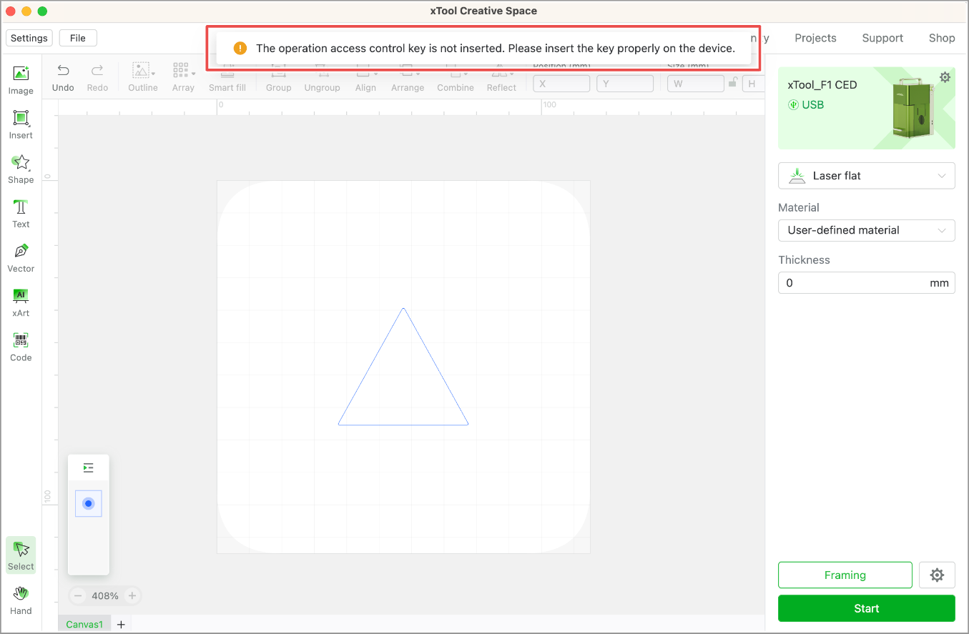Click the 408% zoom level

(105, 595)
